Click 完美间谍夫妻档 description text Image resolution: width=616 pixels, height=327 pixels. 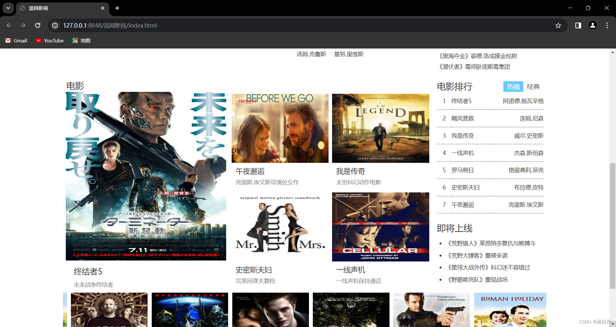pyautogui.click(x=255, y=281)
